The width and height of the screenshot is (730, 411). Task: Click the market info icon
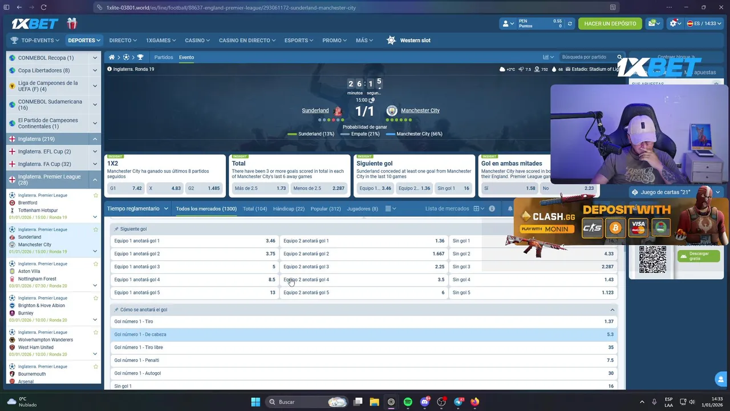492,208
